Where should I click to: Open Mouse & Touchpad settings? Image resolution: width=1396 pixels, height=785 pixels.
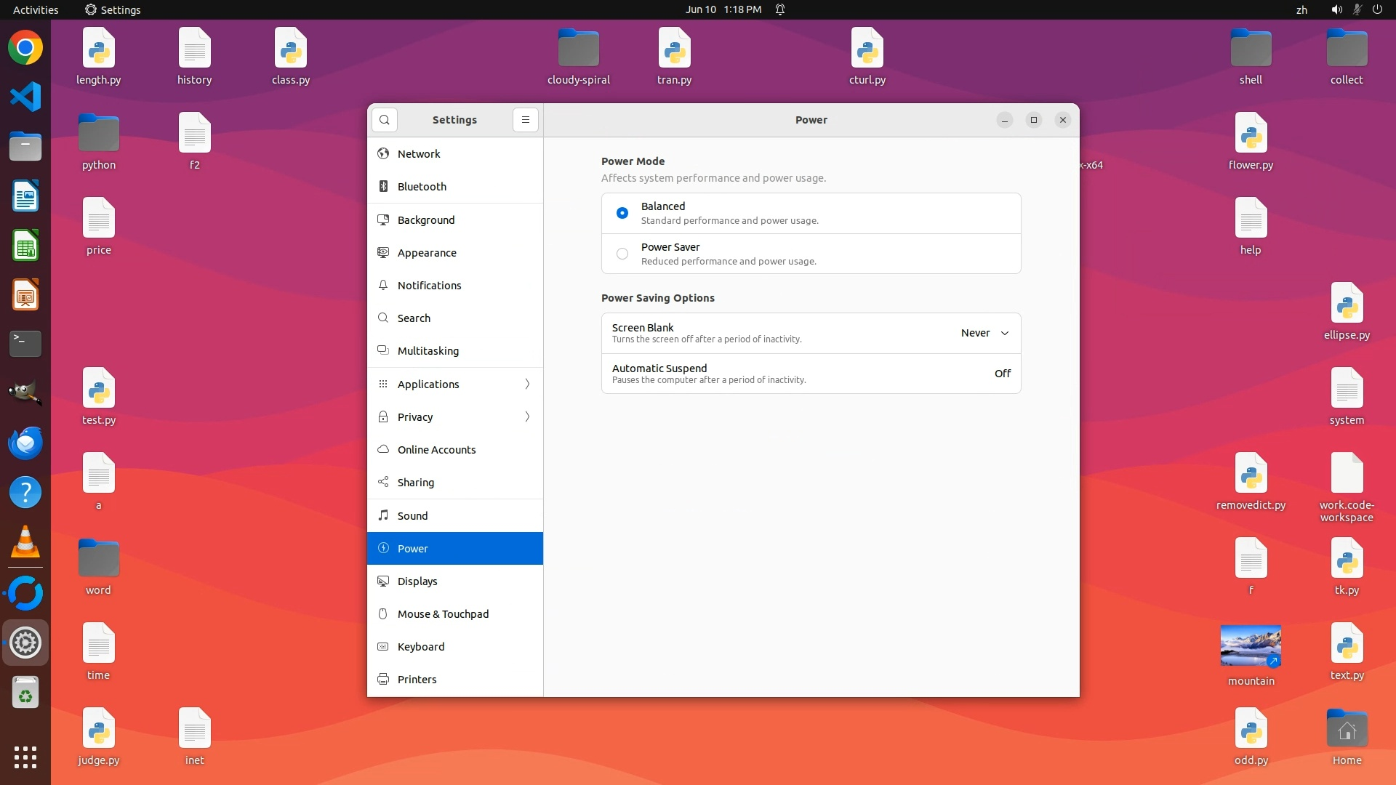click(x=443, y=614)
